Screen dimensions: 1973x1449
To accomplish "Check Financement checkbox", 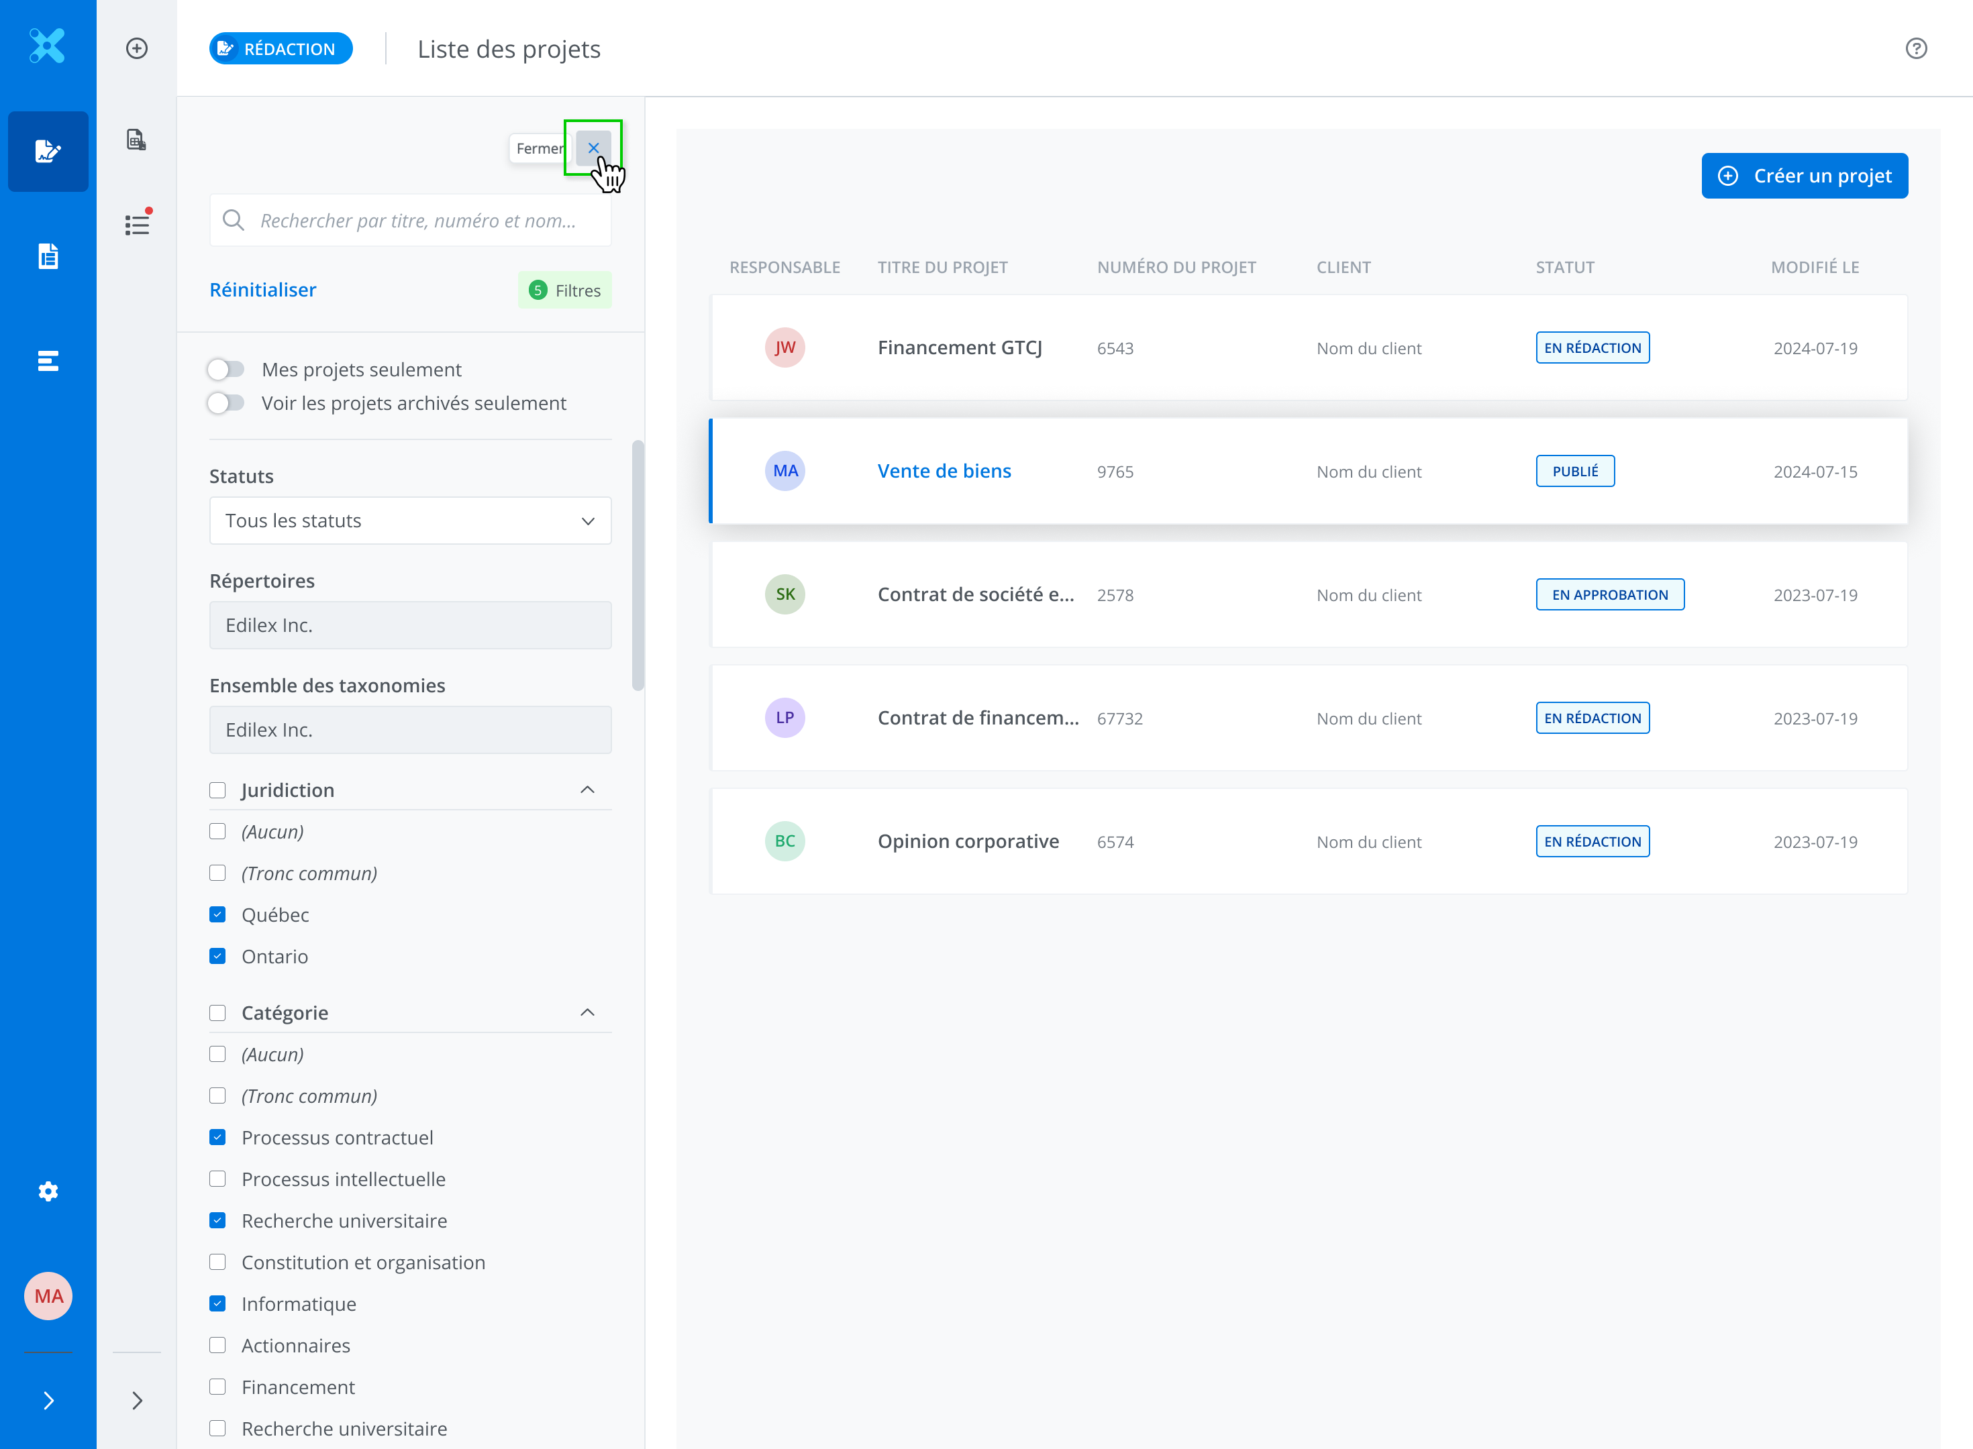I will [x=217, y=1387].
